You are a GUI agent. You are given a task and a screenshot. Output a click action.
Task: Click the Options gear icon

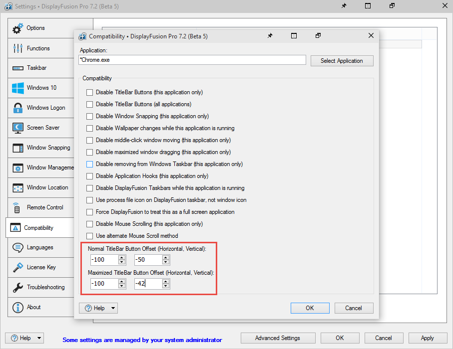pyautogui.click(x=18, y=28)
